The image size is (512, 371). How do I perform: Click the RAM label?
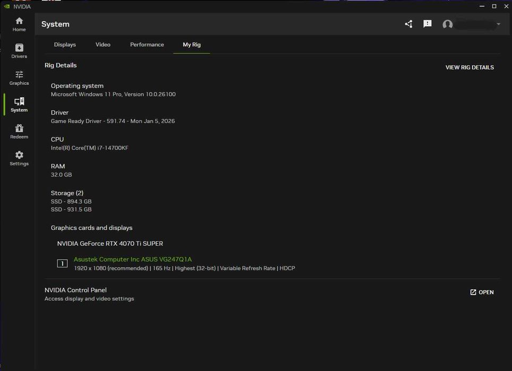[58, 166]
